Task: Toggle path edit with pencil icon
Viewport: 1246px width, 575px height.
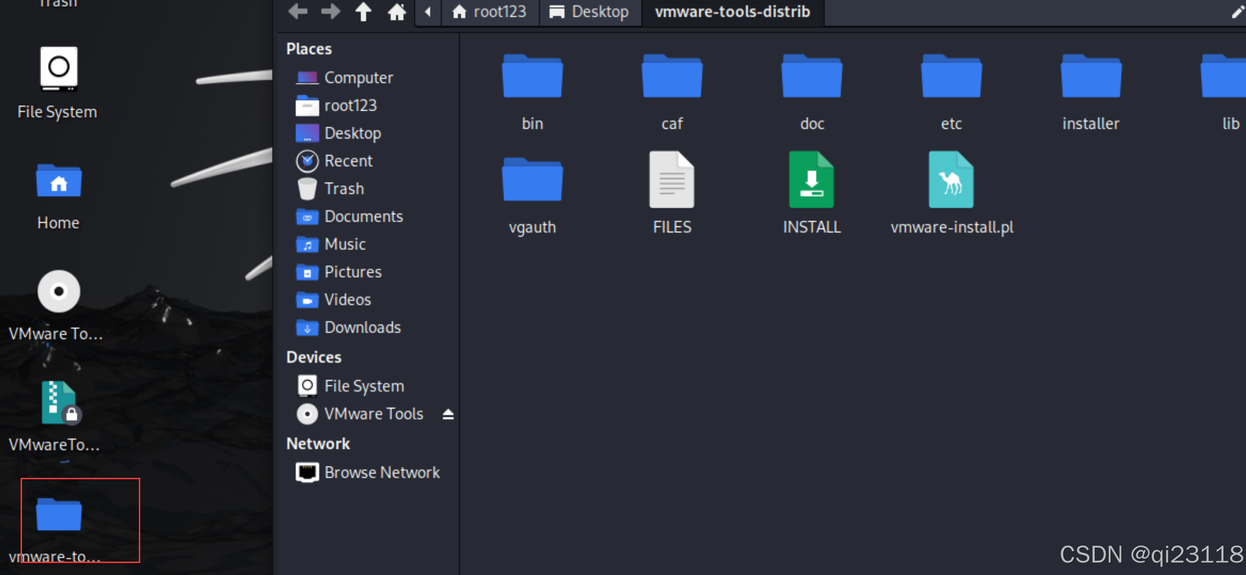Action: 1237,11
